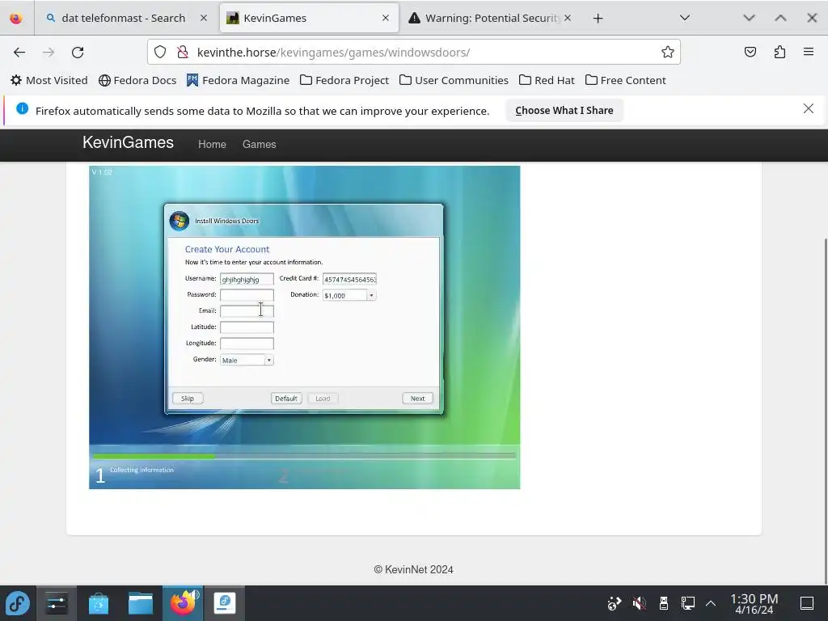This screenshot has height=621, width=828.
Task: Open the Games navigation link
Action: click(259, 144)
